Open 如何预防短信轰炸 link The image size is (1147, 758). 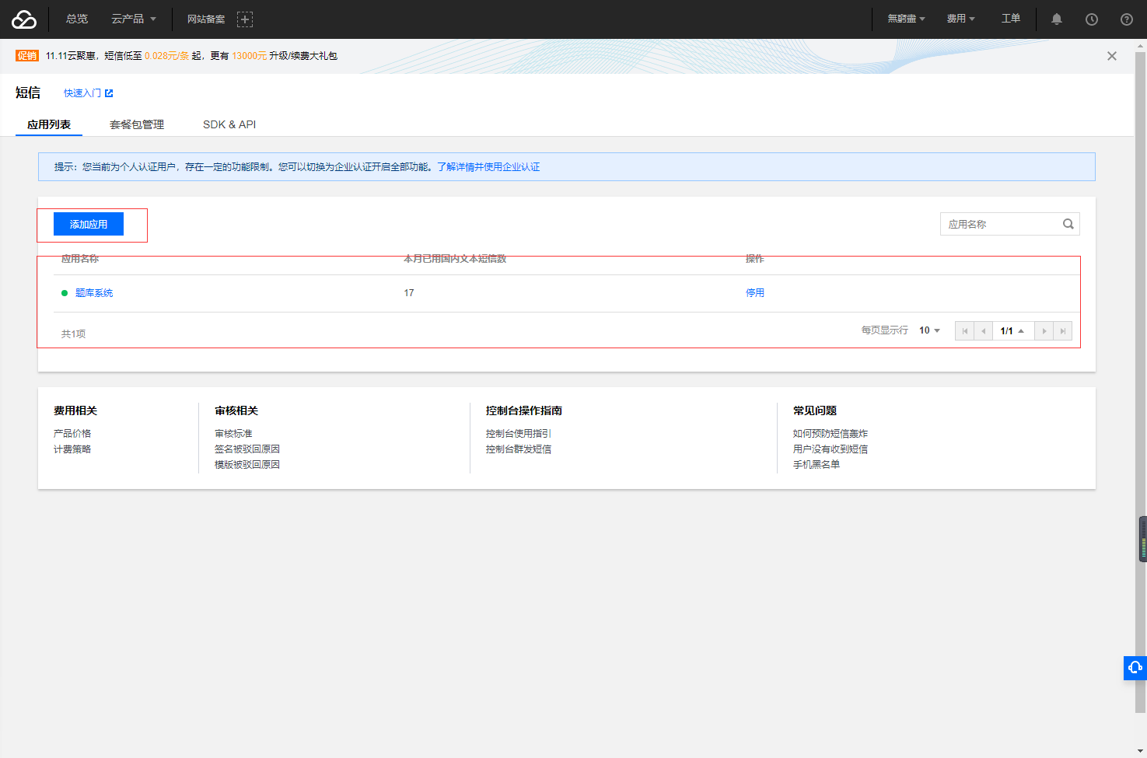[831, 434]
